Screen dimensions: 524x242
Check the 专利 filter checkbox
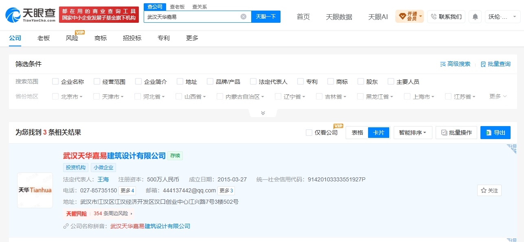[x=300, y=81]
